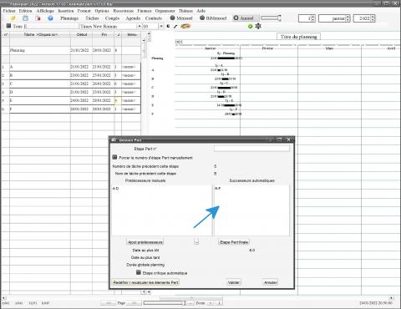401x309 pixels.
Task: Click the Valider button
Action: click(234, 282)
